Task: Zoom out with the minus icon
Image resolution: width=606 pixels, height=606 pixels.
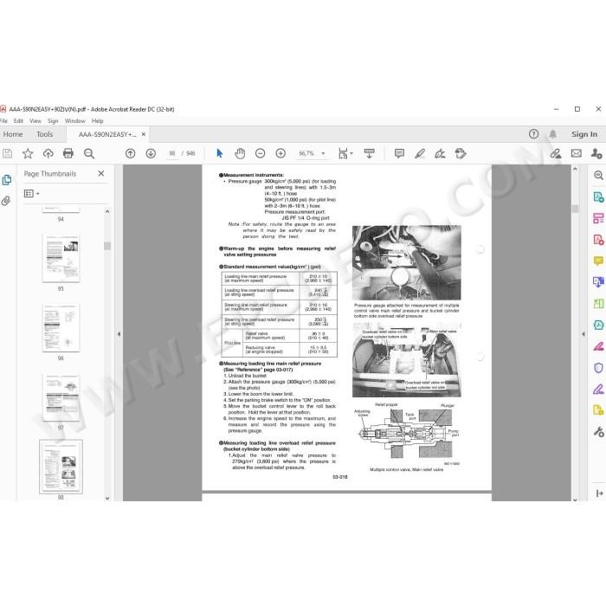Action: [x=260, y=154]
